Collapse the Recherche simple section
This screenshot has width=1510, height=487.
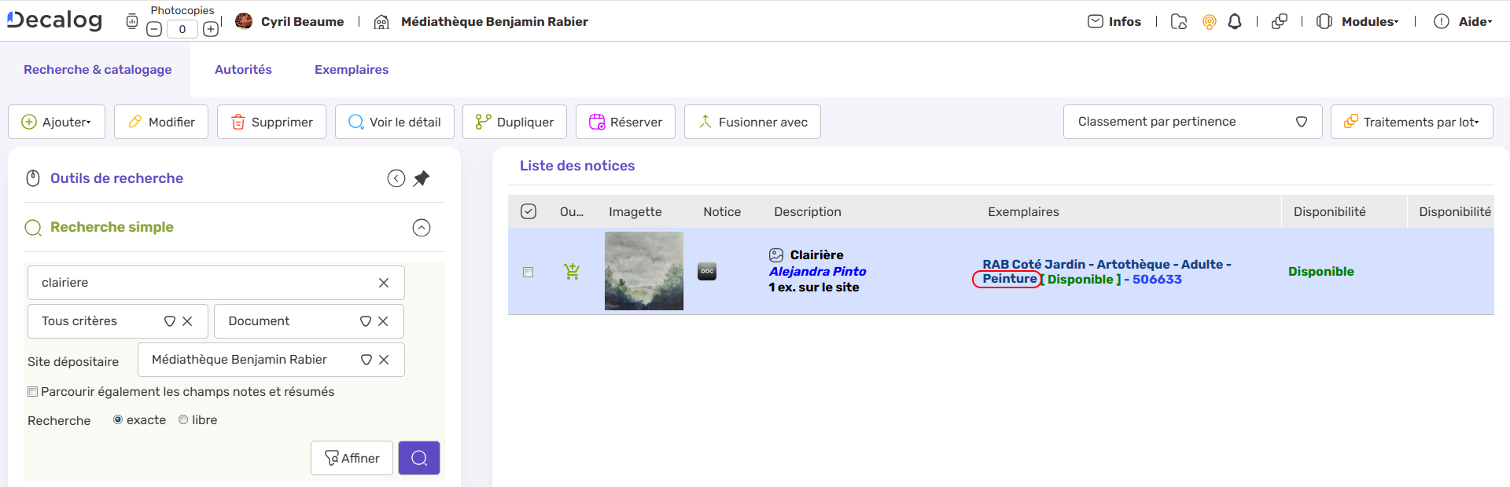pos(422,228)
